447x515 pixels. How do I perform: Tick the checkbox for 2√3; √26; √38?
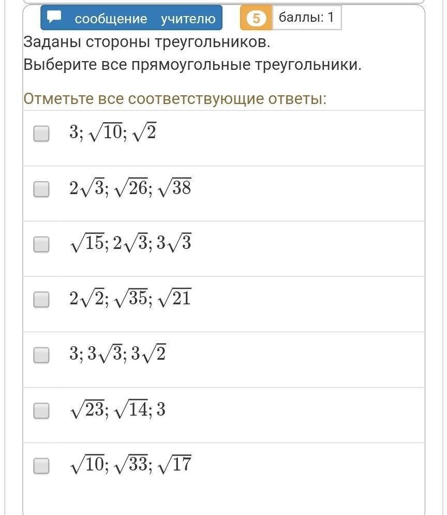(41, 189)
